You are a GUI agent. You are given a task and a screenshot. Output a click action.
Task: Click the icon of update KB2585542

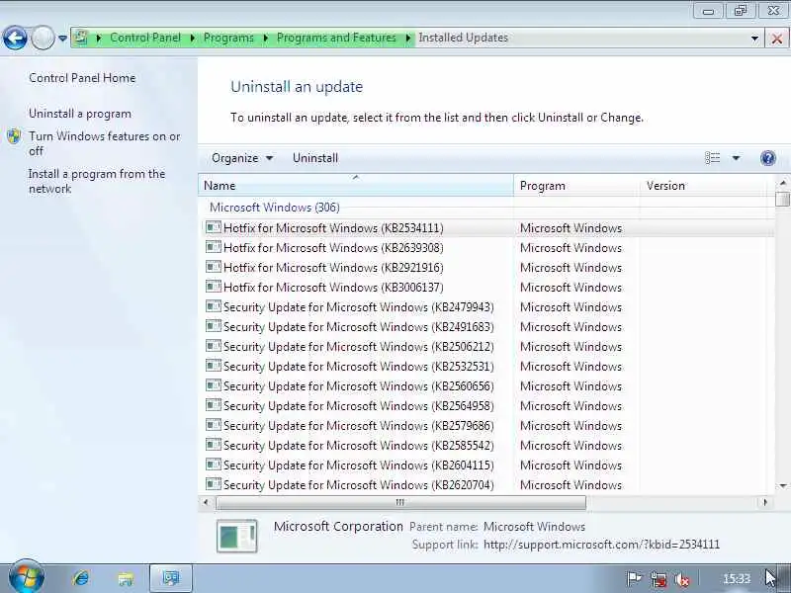214,444
